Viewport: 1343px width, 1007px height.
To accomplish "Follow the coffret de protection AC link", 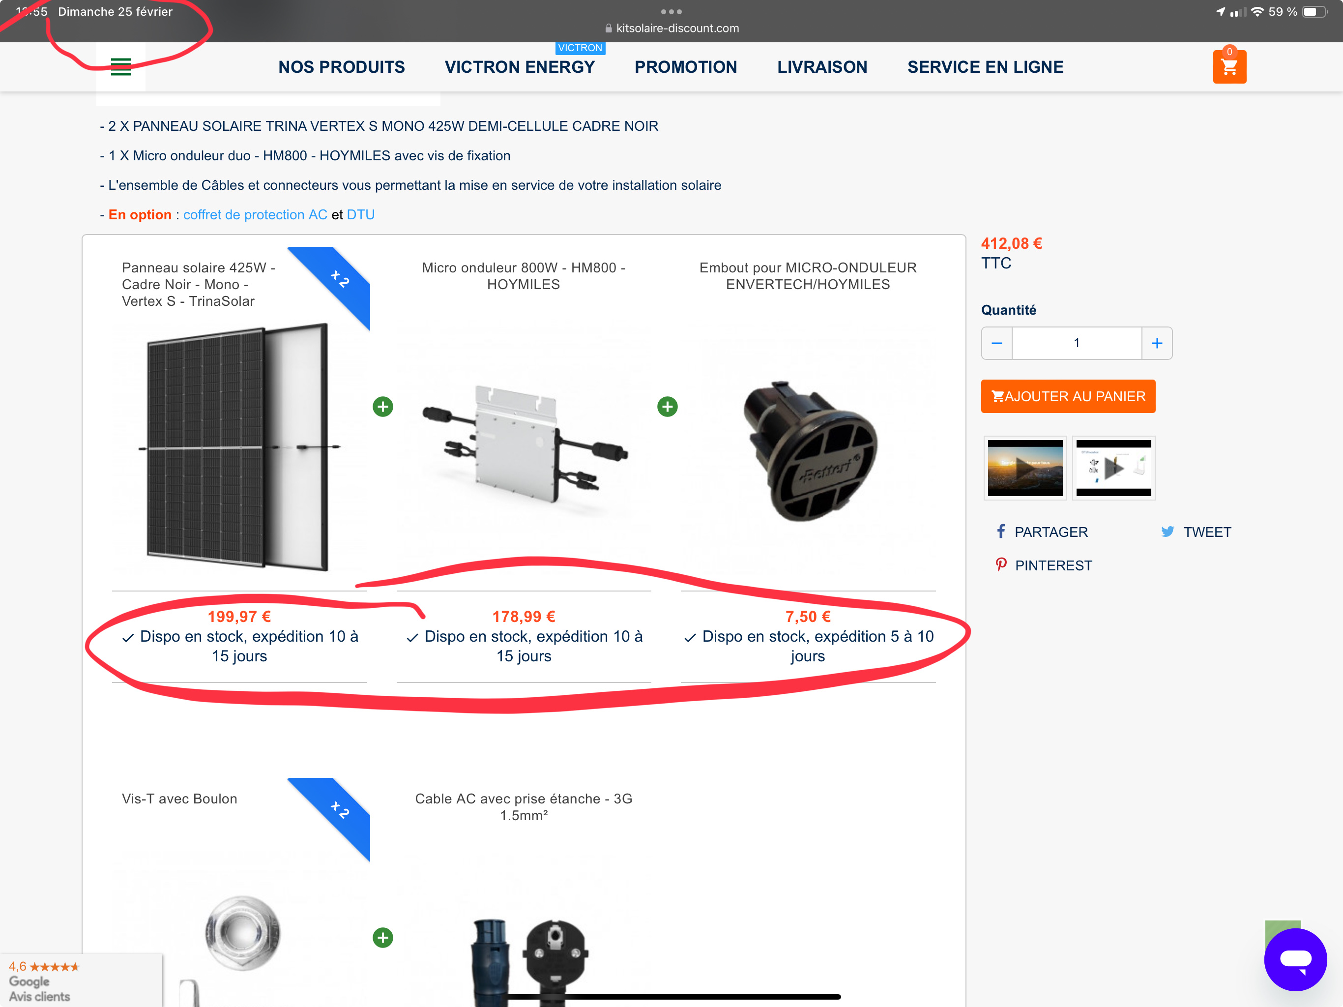I will pos(255,214).
